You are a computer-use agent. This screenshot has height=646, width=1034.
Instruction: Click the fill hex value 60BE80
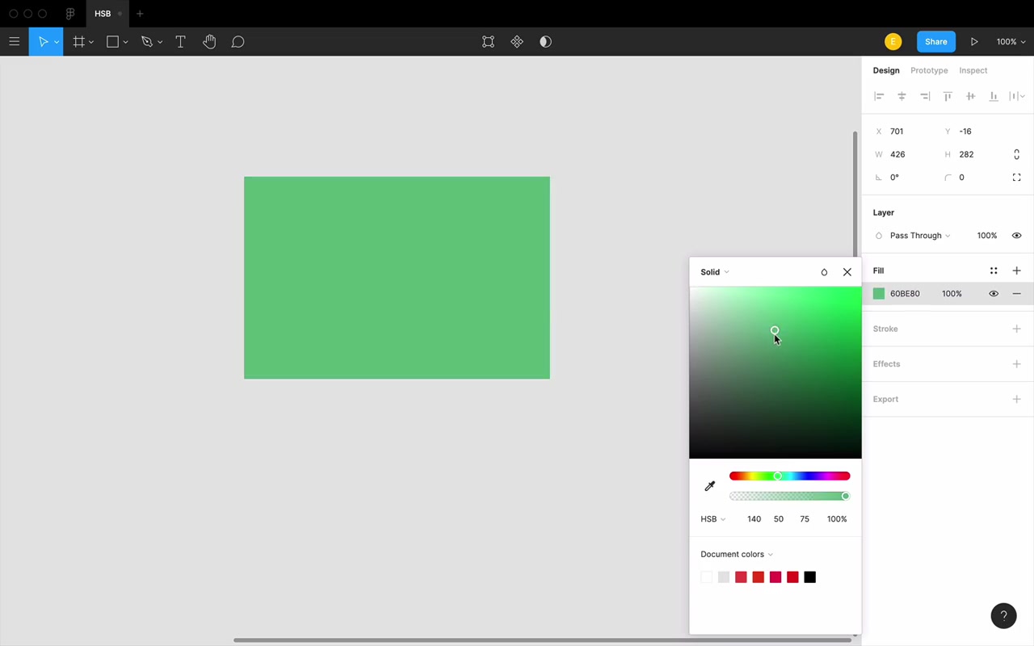point(905,294)
